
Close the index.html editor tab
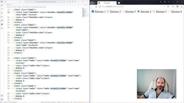pos(12,5)
